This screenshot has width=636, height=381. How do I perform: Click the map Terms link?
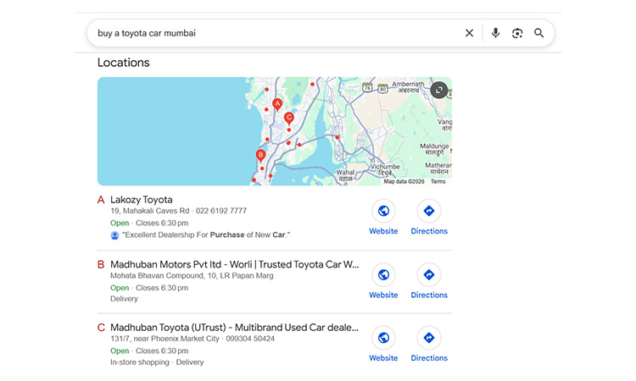(x=438, y=181)
